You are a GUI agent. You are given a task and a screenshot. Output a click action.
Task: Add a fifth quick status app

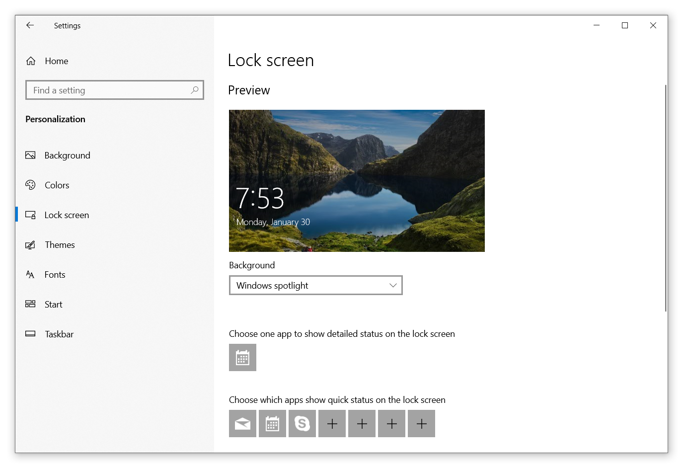pyautogui.click(x=362, y=423)
